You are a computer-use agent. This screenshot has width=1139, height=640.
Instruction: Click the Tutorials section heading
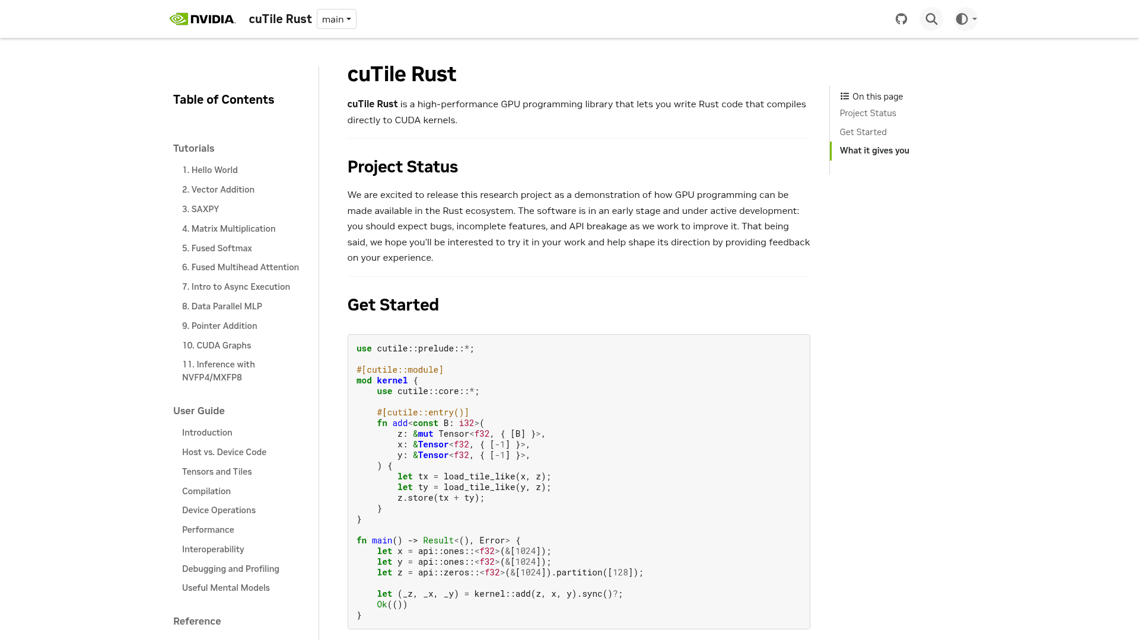(194, 148)
